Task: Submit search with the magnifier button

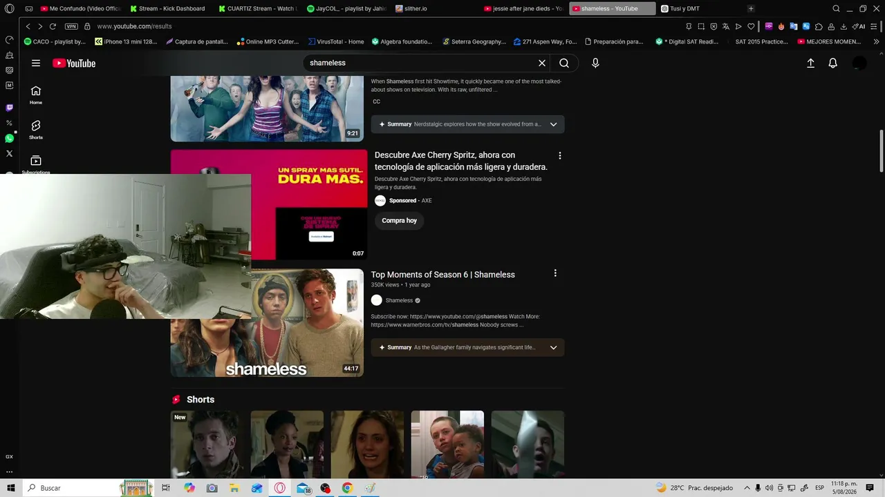Action: point(564,63)
